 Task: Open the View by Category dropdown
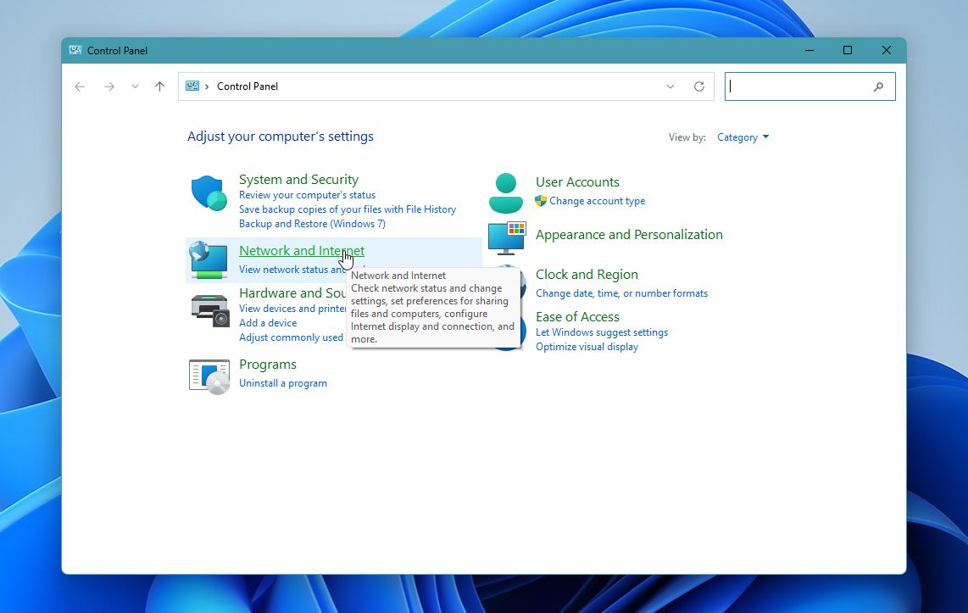click(743, 137)
